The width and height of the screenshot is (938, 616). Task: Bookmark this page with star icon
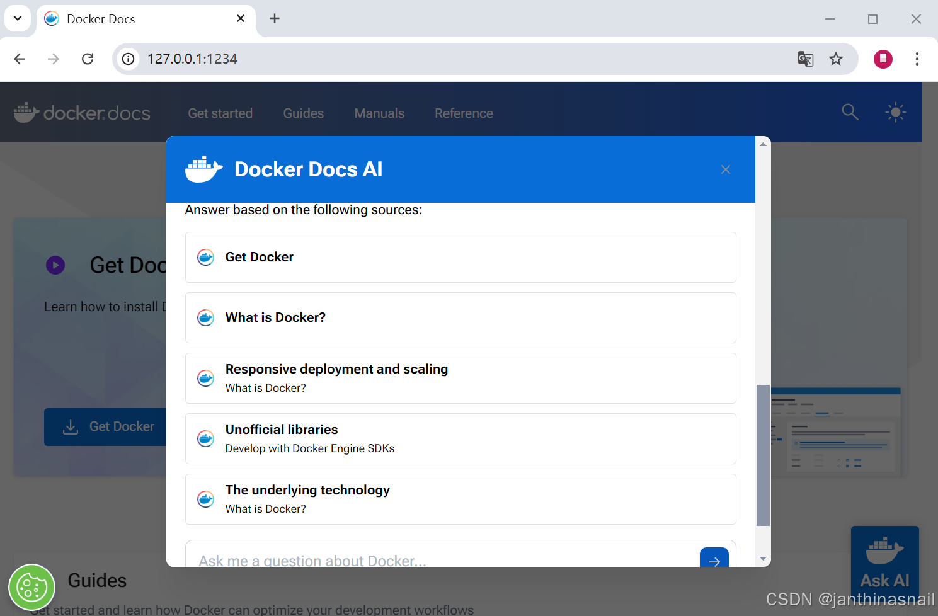pos(836,59)
